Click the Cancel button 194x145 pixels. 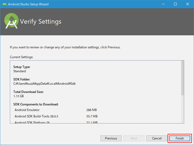[x=157, y=138]
